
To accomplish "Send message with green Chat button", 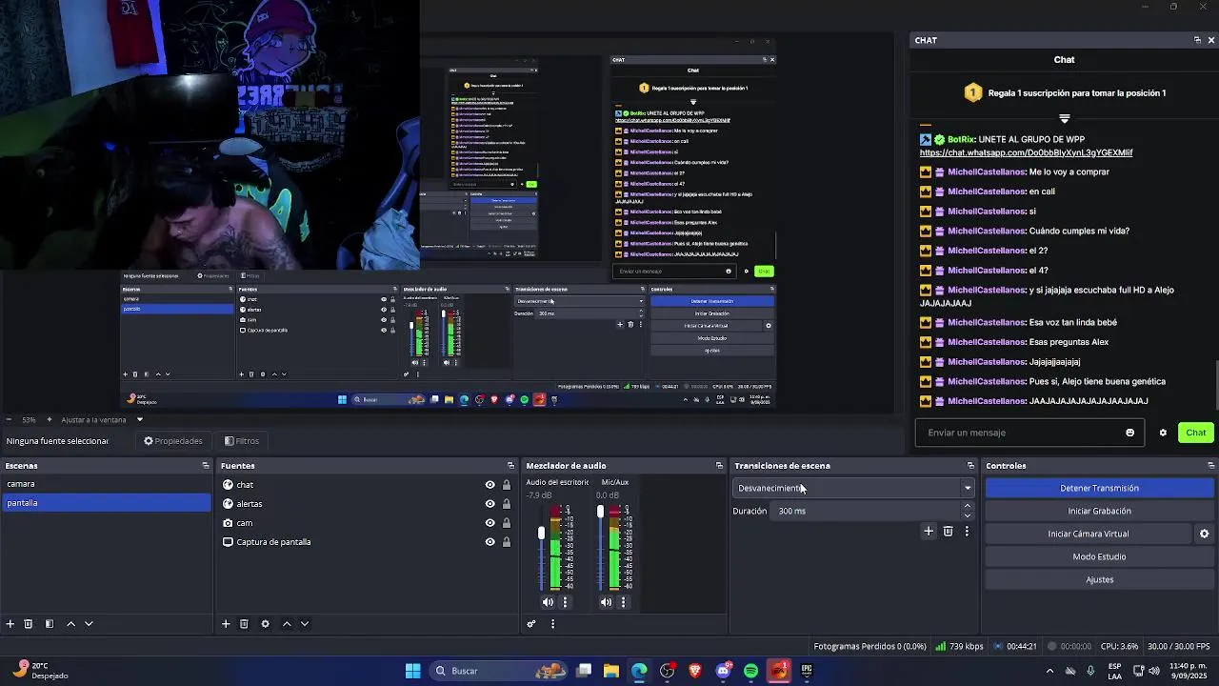I will pos(1196,433).
